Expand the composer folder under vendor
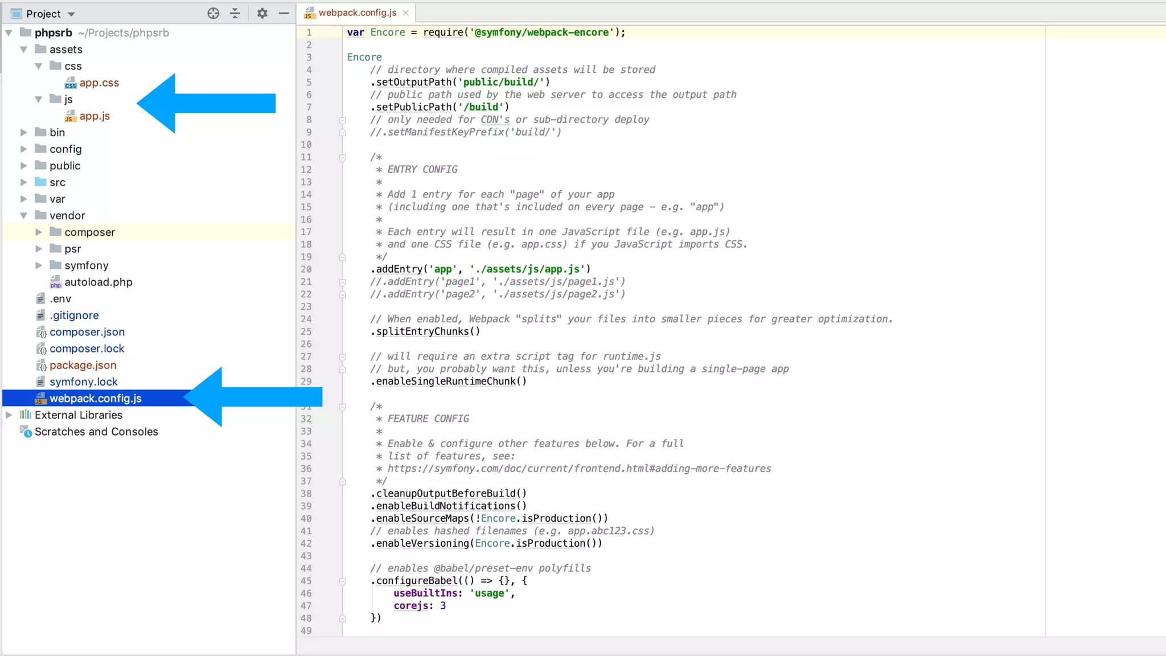 click(39, 232)
